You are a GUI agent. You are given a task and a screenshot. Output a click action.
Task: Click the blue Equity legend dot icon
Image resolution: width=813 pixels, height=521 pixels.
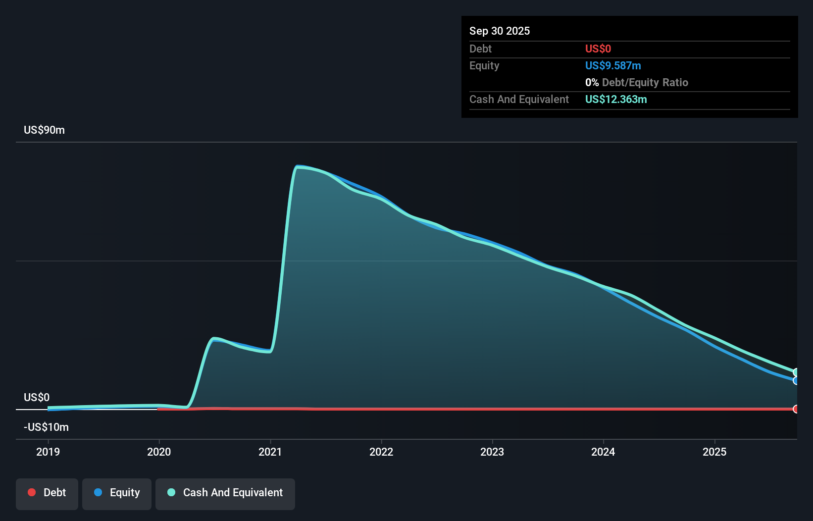click(100, 492)
